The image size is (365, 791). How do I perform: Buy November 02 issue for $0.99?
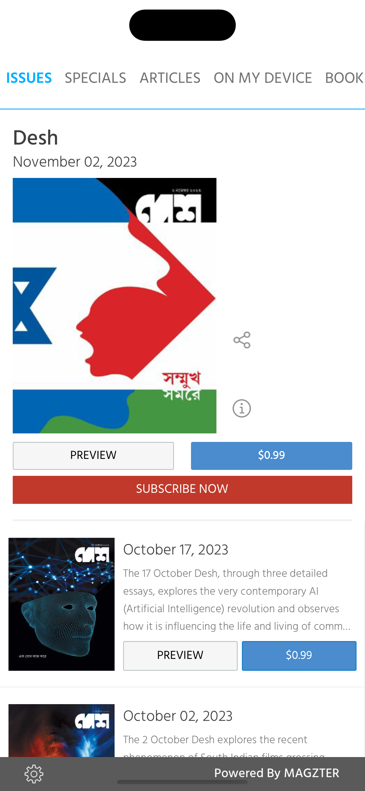pos(271,456)
